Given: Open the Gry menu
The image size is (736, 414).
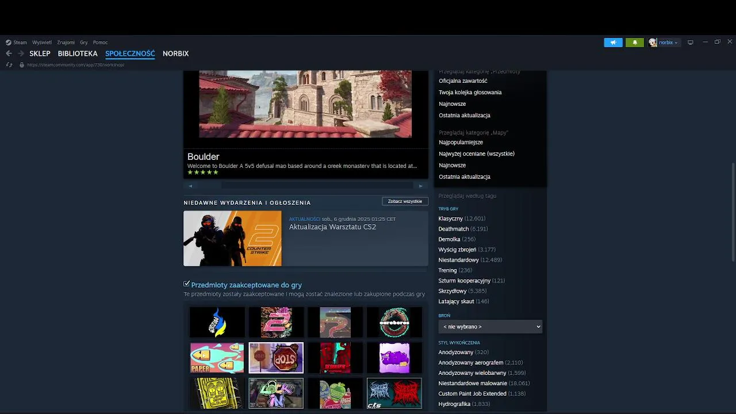Looking at the screenshot, I should click(84, 43).
